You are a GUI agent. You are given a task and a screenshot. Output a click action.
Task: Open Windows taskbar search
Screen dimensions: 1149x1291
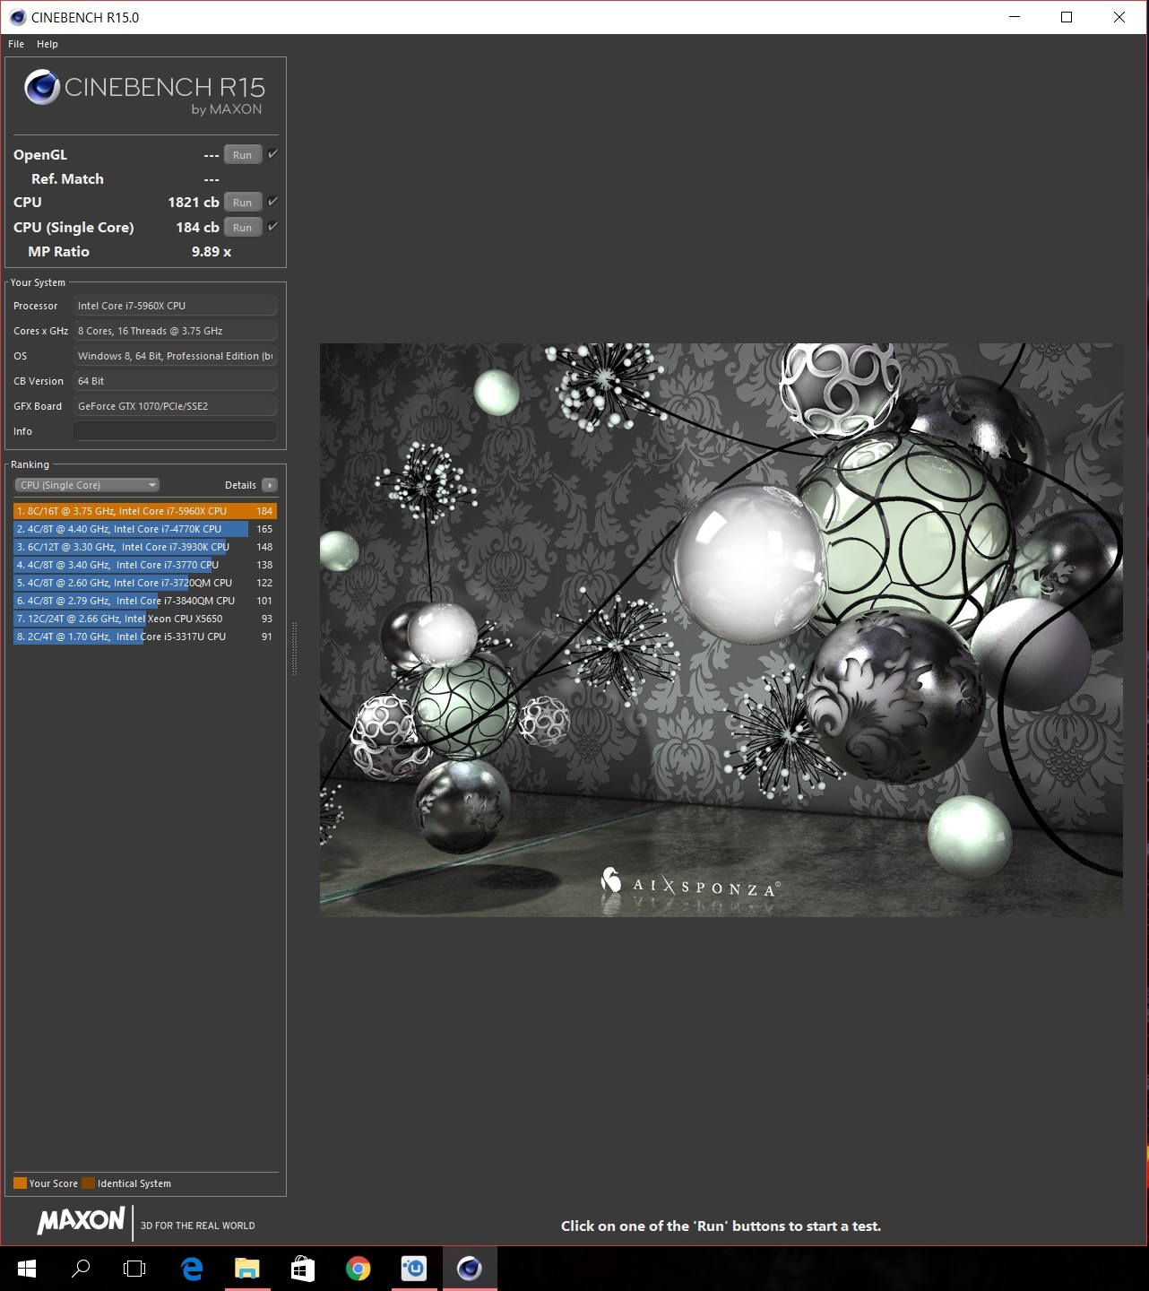point(81,1269)
